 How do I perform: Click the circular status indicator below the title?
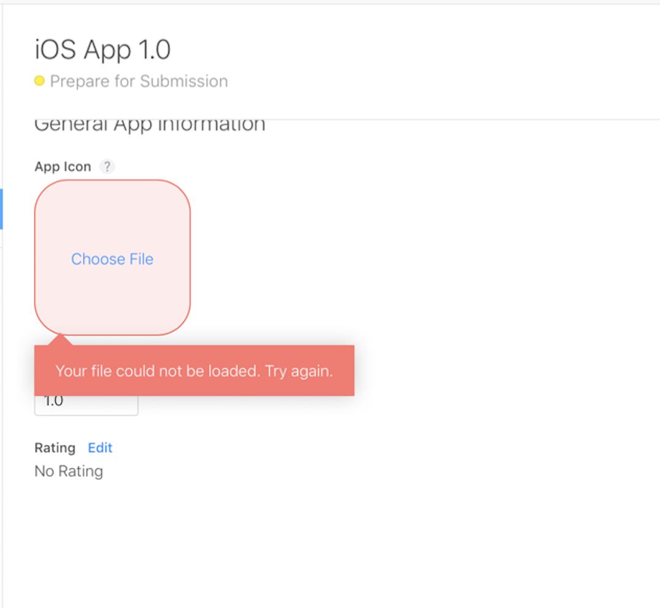39,80
